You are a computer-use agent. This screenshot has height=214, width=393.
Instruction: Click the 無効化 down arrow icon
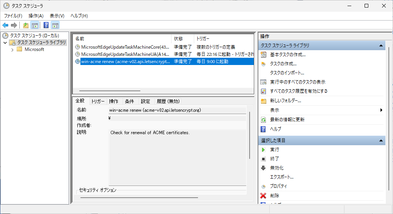[263, 168]
